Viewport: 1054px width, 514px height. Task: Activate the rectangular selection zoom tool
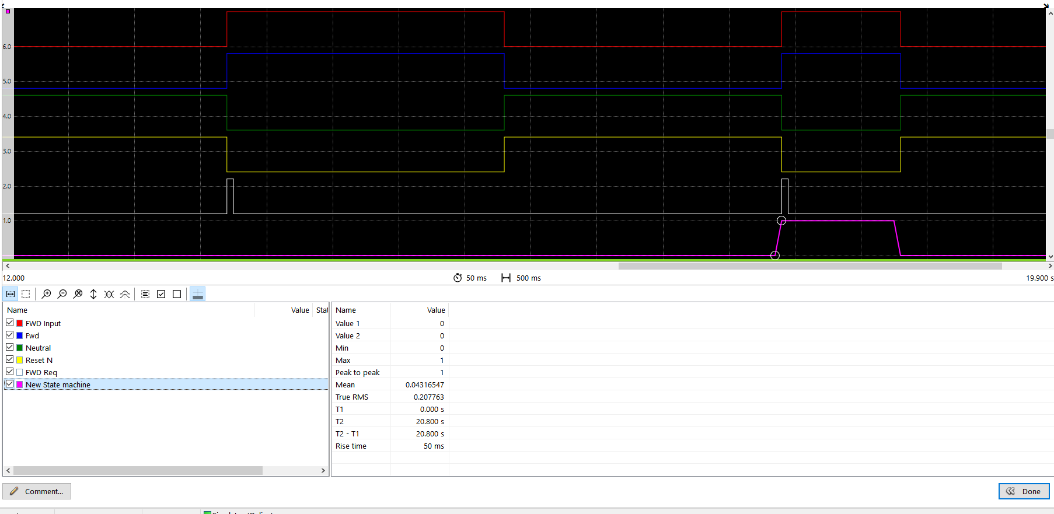coord(26,294)
